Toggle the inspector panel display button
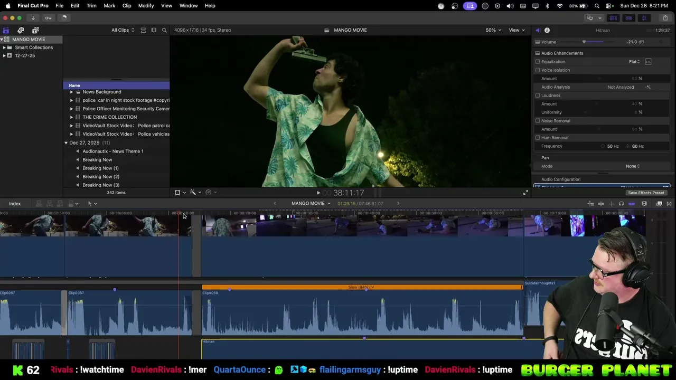The width and height of the screenshot is (676, 380). 644,18
